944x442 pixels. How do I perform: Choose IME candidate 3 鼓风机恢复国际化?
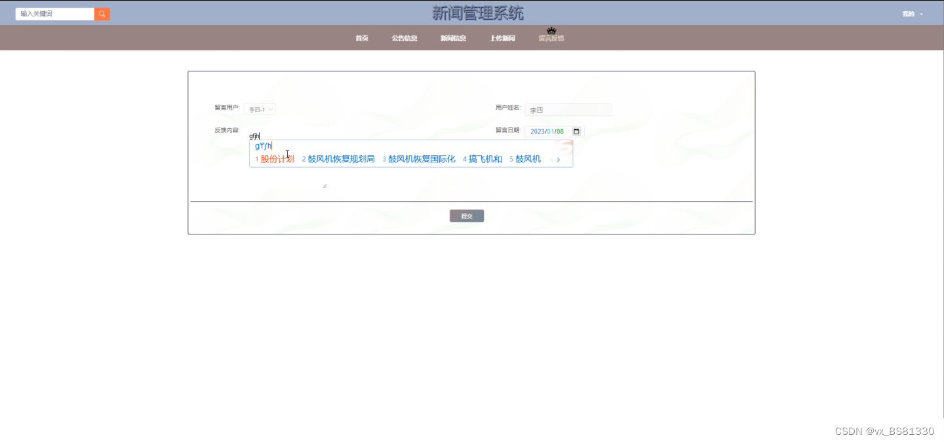419,159
